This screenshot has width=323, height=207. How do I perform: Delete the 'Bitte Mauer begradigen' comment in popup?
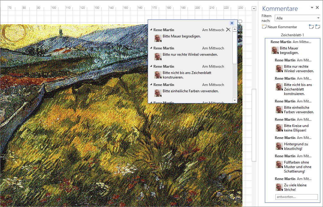coord(228,30)
